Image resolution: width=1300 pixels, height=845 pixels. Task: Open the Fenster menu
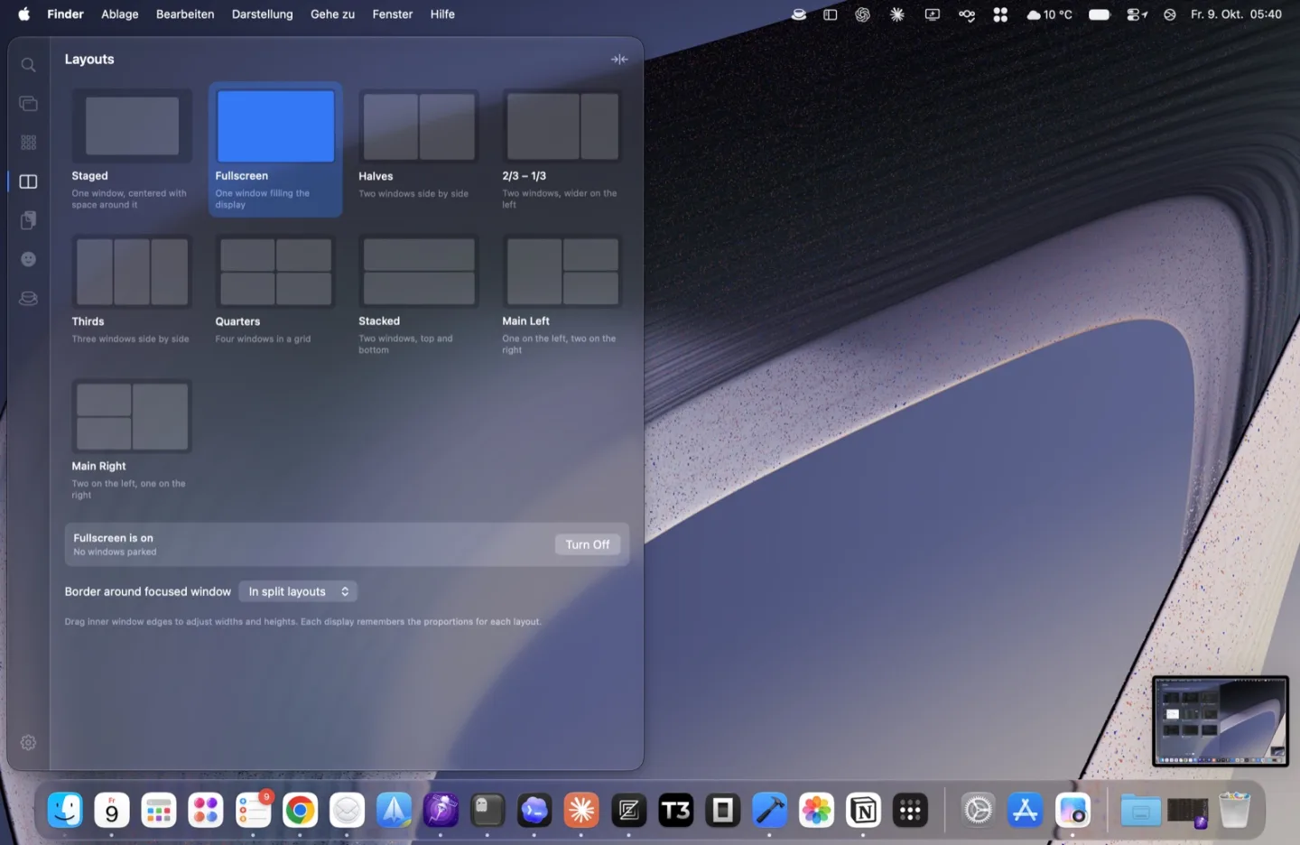click(392, 14)
